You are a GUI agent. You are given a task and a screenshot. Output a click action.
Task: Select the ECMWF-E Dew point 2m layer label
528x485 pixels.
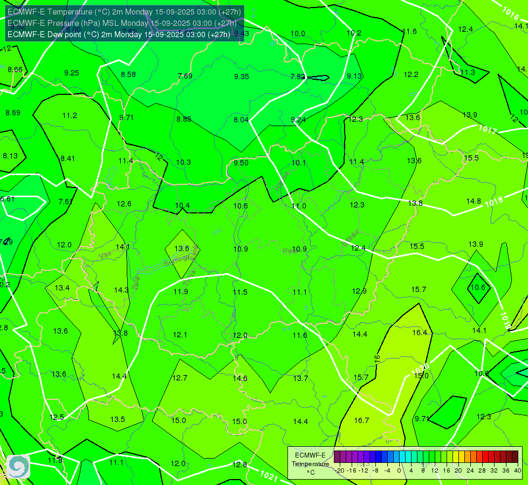[119, 34]
